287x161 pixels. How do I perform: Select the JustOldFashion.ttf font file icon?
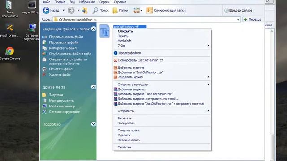coord(104,31)
